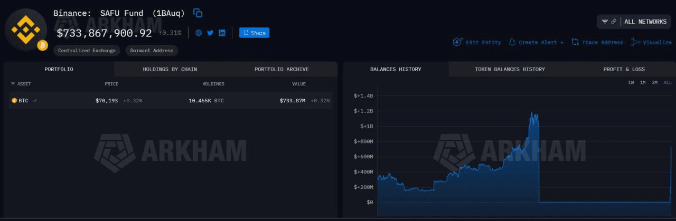Viewport: 676px width, 221px height.
Task: Open the website globe icon
Action: pos(199,33)
